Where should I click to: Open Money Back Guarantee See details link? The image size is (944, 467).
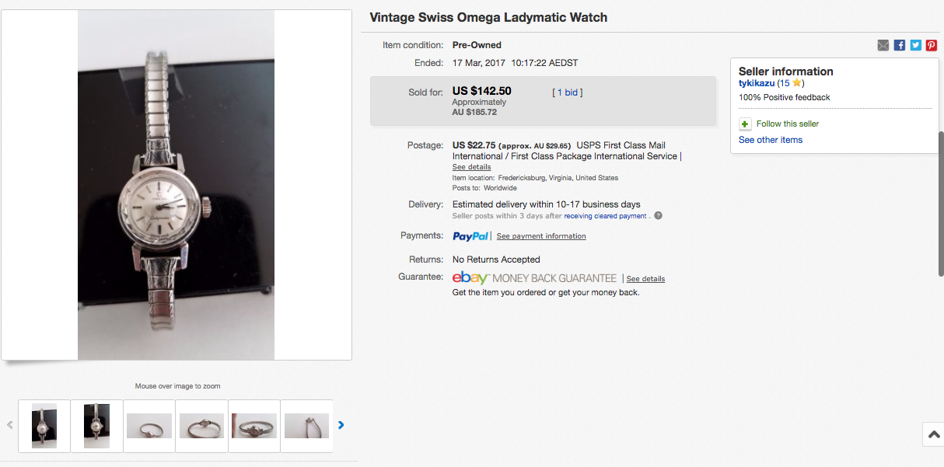645,279
